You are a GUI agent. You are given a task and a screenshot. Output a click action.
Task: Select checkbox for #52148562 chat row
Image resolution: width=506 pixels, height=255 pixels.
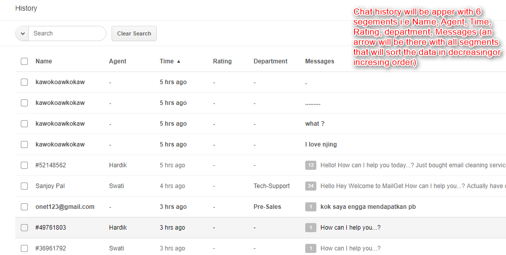click(x=24, y=165)
